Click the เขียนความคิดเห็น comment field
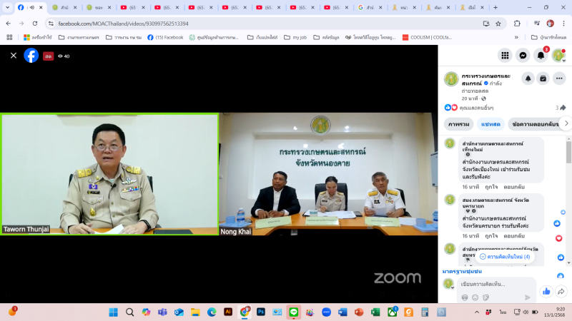572x321 pixels. (495, 285)
